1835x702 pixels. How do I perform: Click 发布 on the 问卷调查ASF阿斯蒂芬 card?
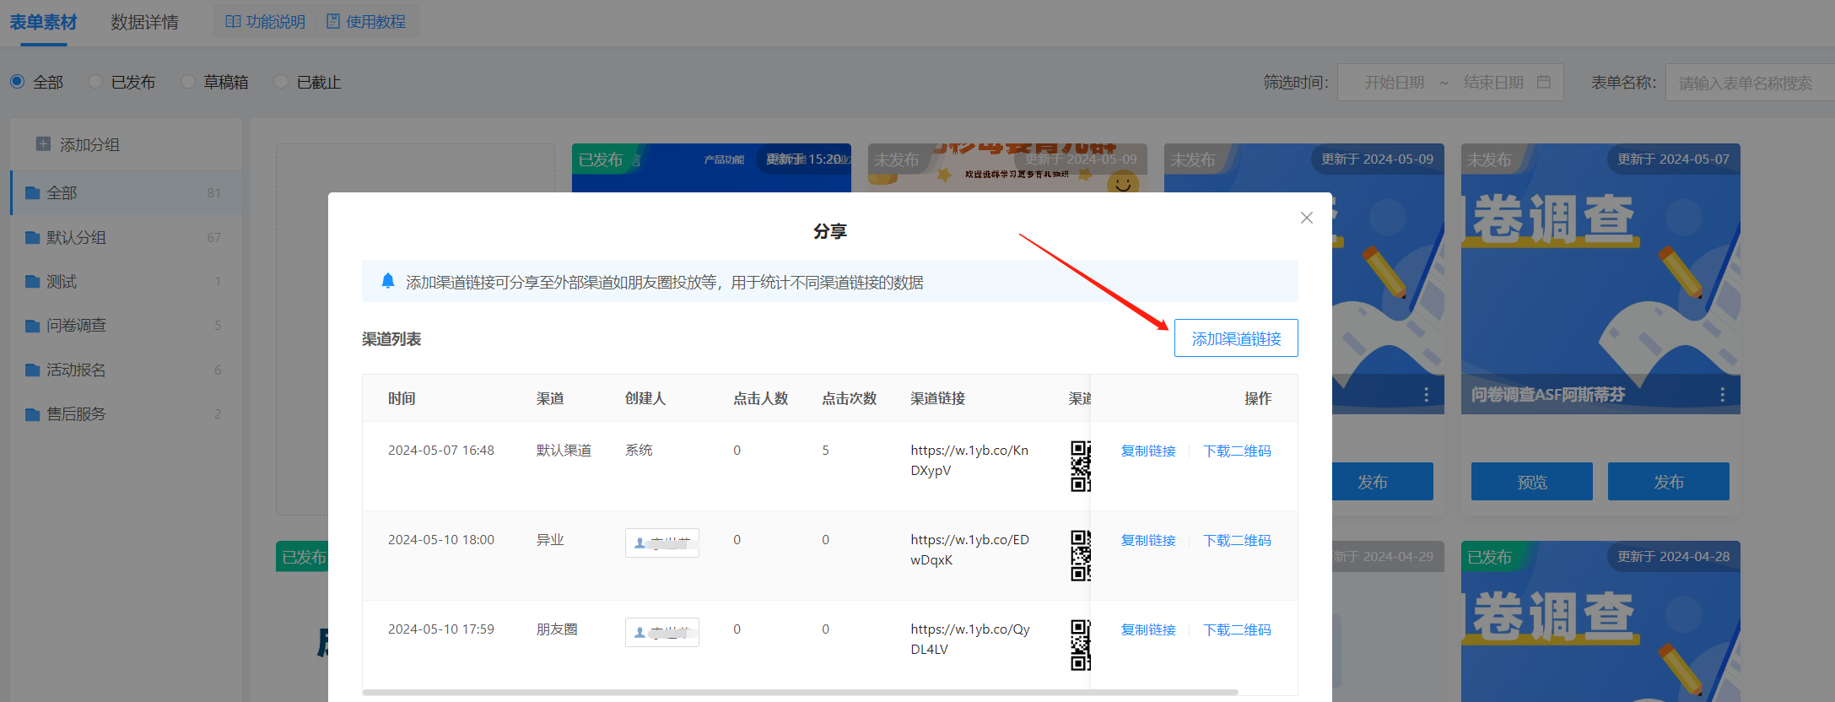(1669, 482)
